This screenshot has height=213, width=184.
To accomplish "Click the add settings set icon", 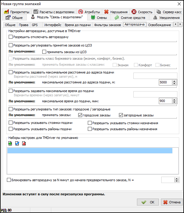I will (x=10, y=143).
